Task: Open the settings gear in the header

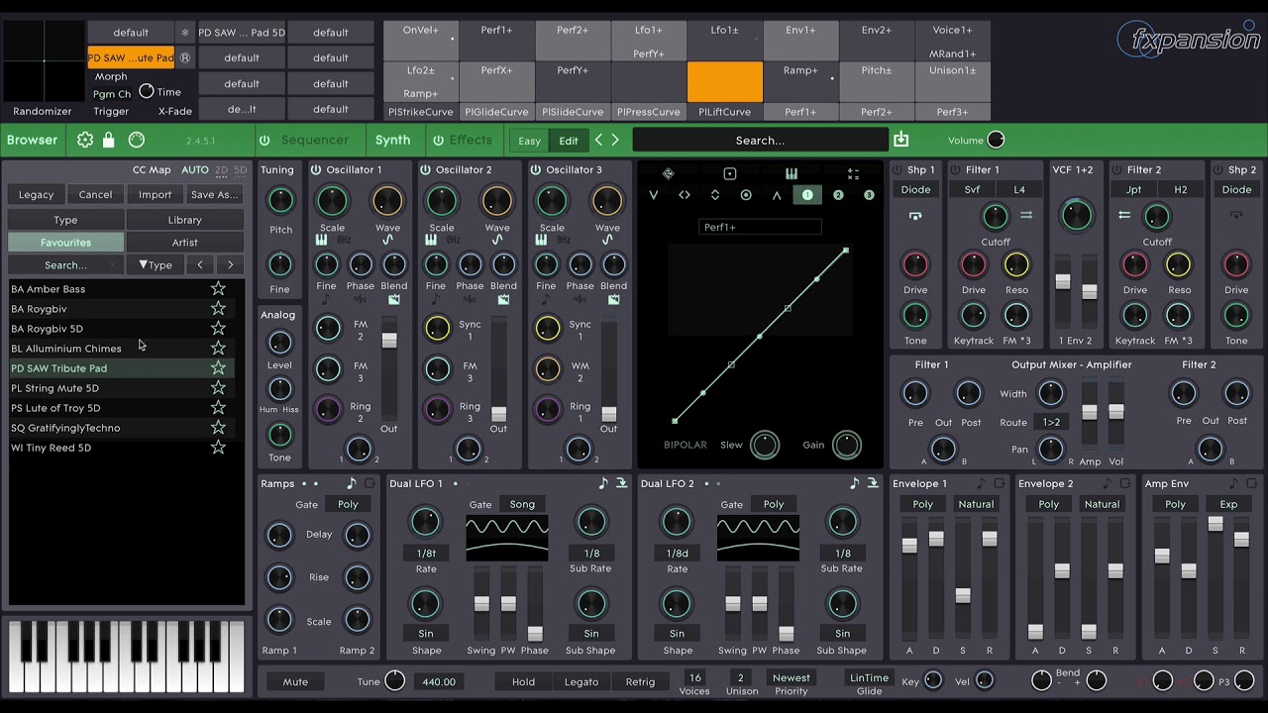Action: pyautogui.click(x=85, y=141)
